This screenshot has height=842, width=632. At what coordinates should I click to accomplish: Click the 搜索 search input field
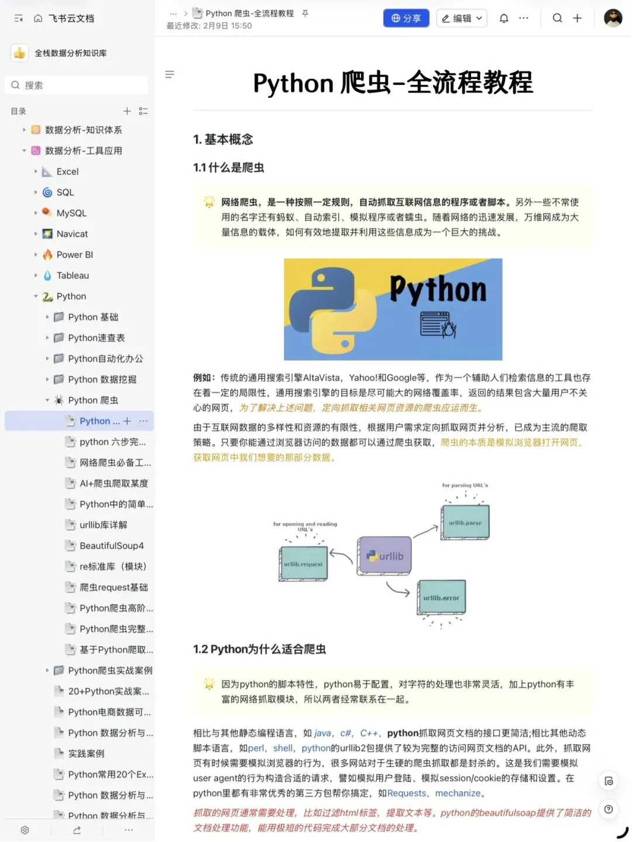click(x=77, y=85)
